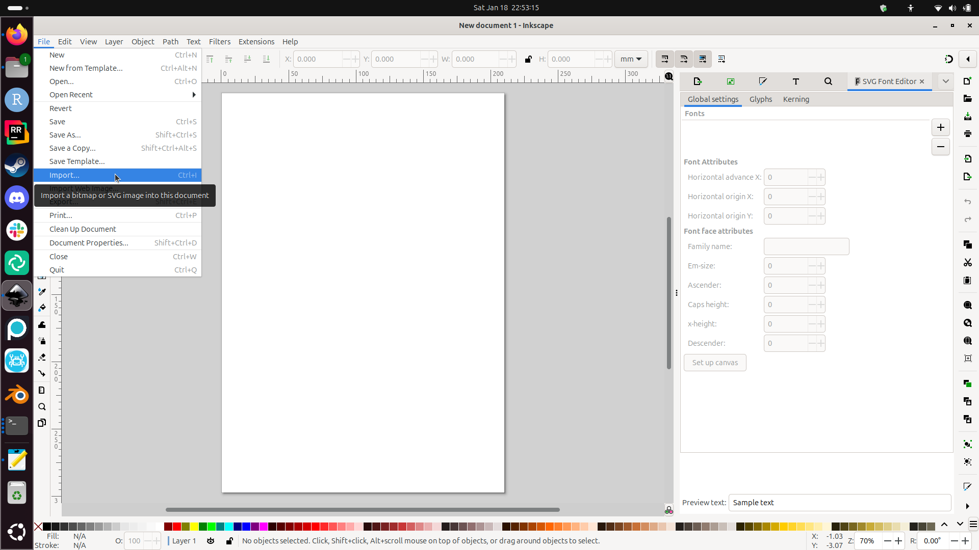Viewport: 979px width, 550px height.
Task: Open the Fill and Stroke dialog tab
Action: [763, 81]
